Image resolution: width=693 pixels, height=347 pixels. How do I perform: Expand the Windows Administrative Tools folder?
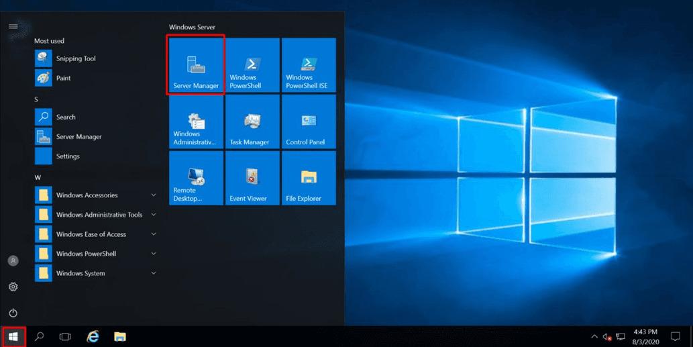96,215
